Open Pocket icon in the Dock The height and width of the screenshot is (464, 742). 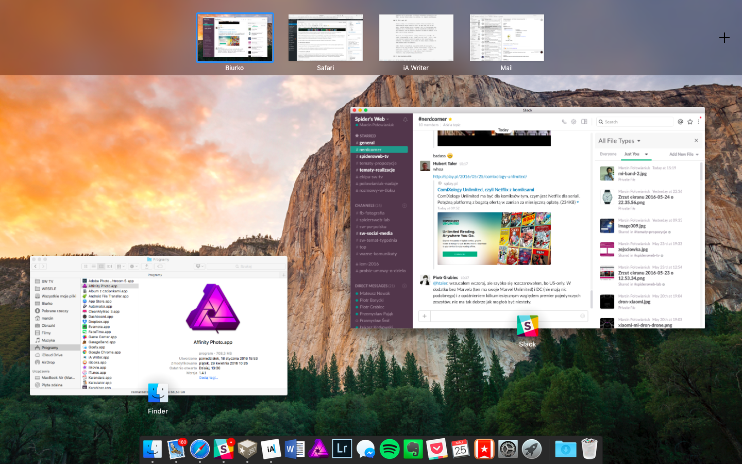437,449
